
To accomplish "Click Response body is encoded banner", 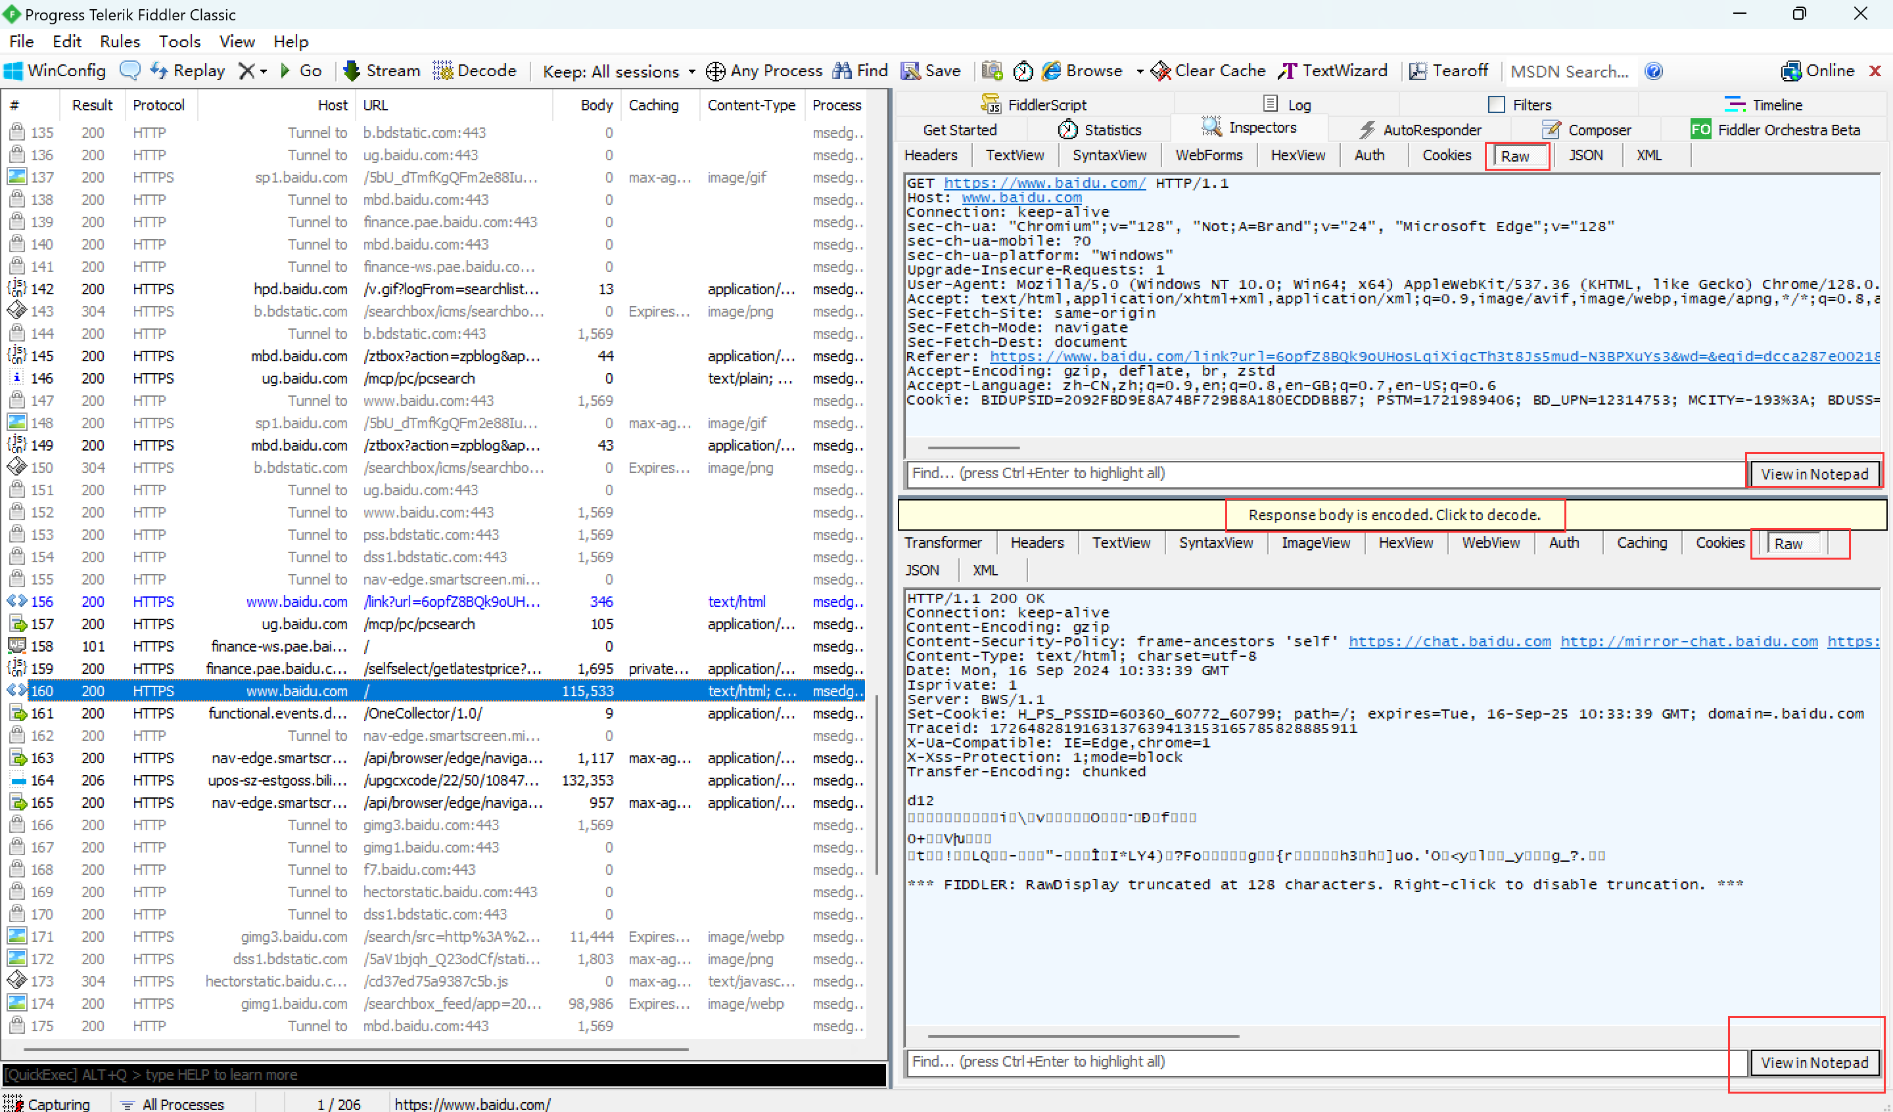I will click(1393, 515).
